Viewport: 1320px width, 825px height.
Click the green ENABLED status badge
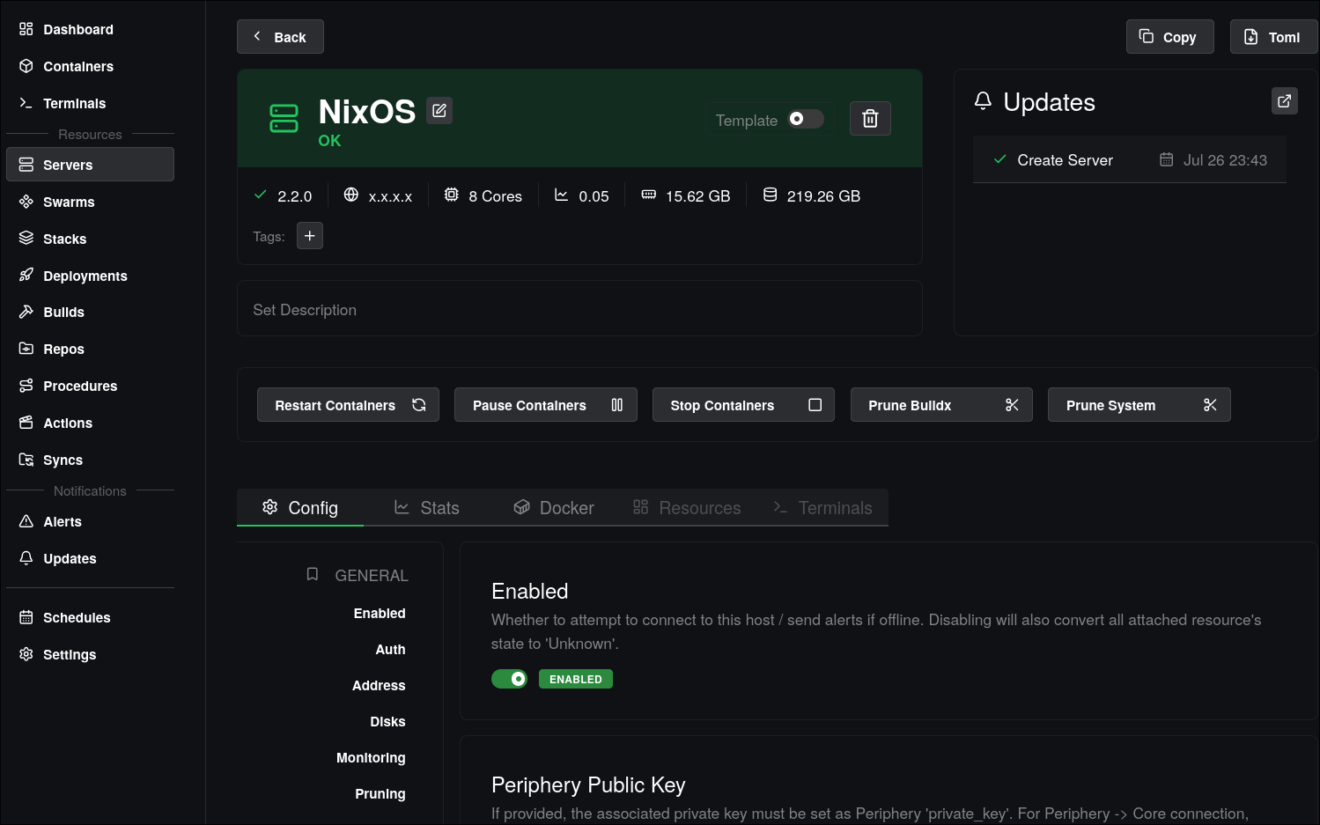(576, 679)
